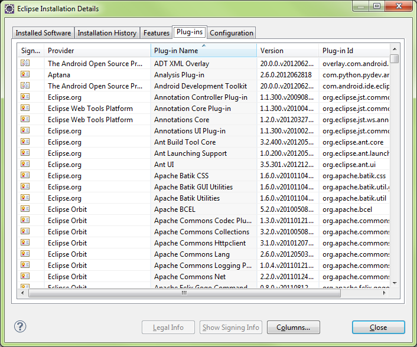Sort the table by Provider column

coord(97,51)
